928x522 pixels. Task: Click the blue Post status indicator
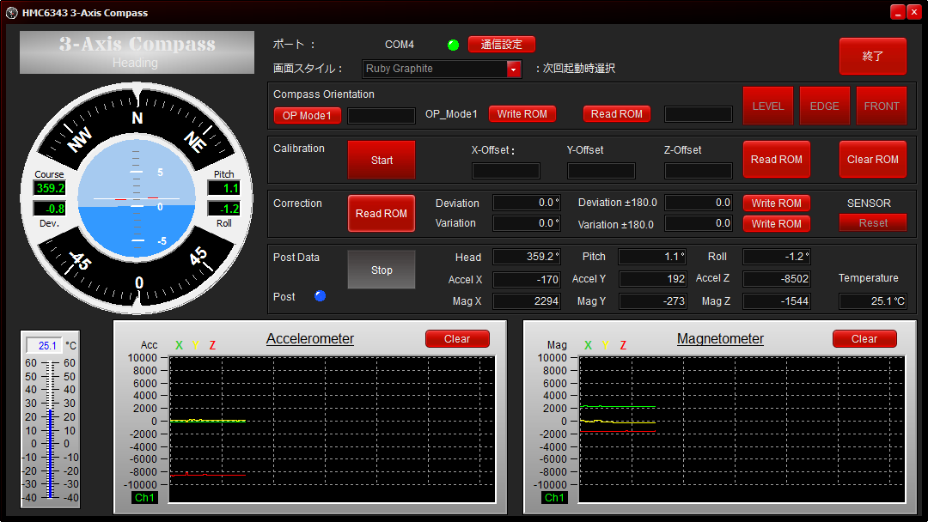click(x=321, y=295)
